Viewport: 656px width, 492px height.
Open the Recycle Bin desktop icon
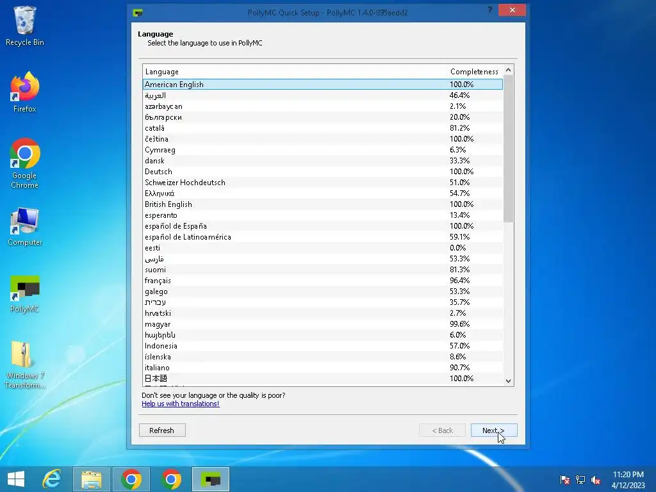tap(25, 26)
